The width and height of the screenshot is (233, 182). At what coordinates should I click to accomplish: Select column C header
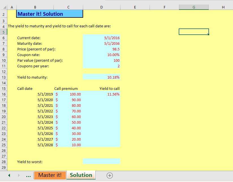pos(68,7)
